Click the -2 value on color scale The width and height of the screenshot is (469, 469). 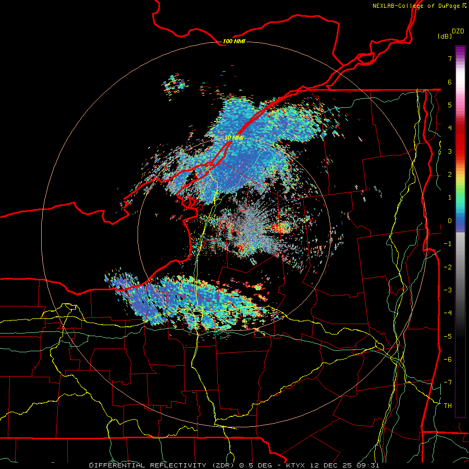(448, 267)
